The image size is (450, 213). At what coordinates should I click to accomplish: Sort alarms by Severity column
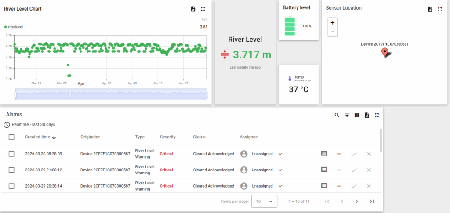(x=167, y=137)
